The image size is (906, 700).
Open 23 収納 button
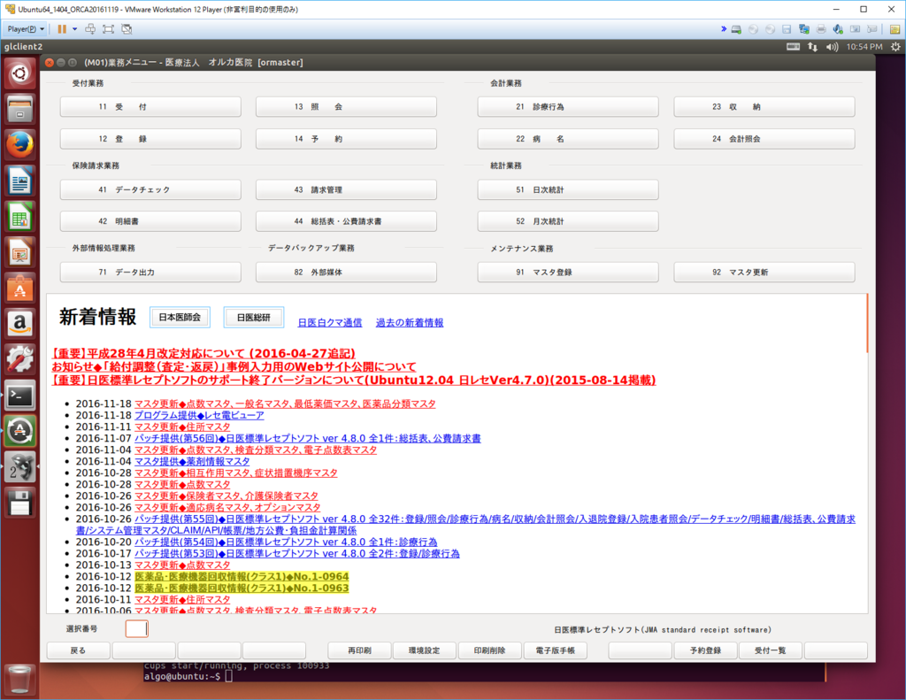click(764, 107)
